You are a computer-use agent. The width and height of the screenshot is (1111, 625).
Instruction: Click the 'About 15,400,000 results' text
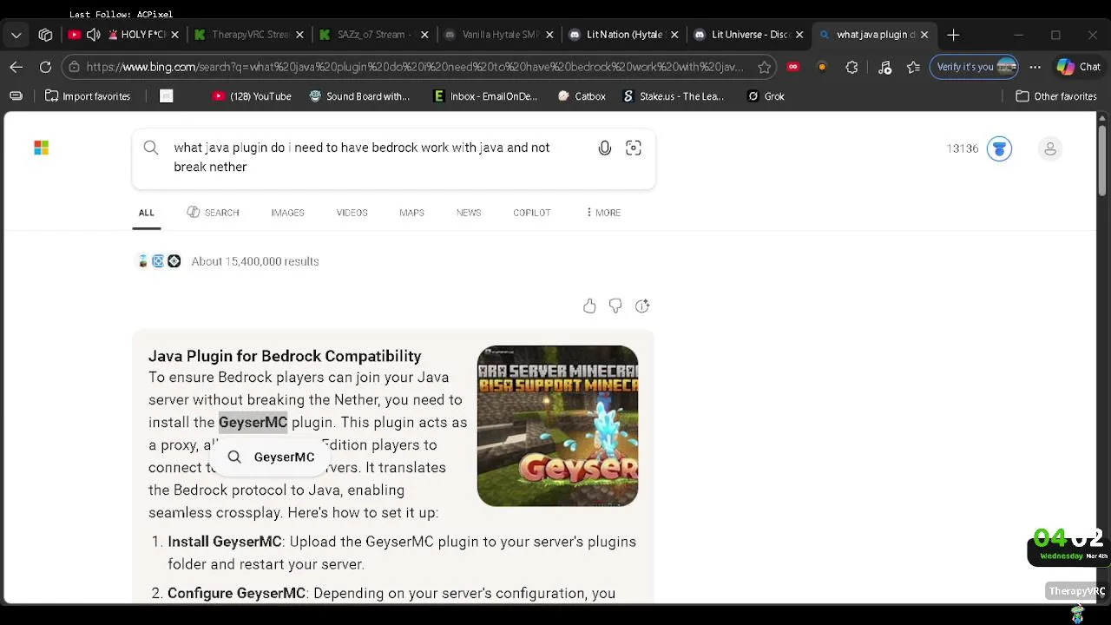255,261
